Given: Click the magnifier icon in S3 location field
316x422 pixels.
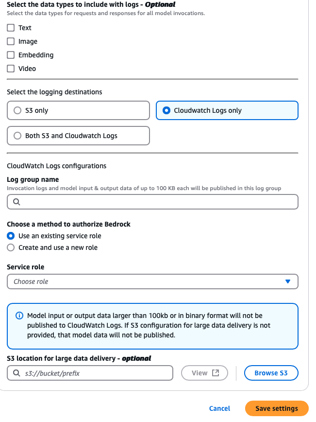Looking at the screenshot, I should [15, 373].
